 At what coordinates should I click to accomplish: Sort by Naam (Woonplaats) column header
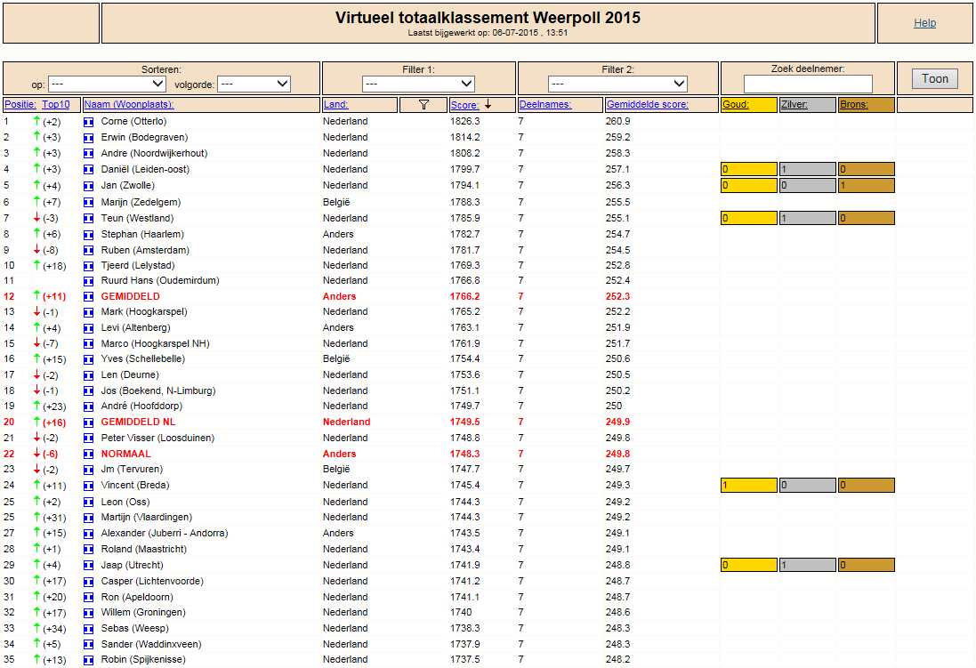click(129, 105)
